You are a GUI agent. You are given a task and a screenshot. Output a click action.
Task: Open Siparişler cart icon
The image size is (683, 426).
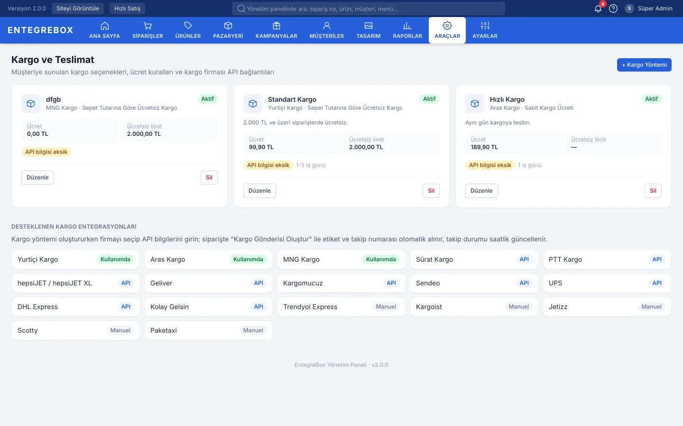point(148,26)
